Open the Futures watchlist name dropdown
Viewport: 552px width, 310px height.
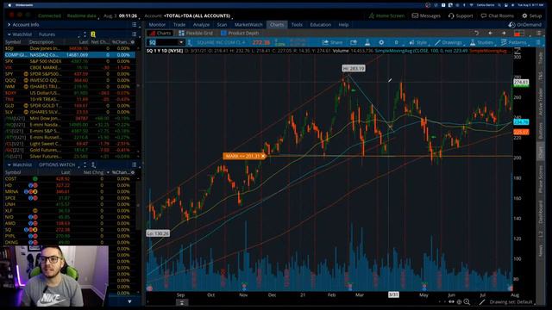click(60, 34)
